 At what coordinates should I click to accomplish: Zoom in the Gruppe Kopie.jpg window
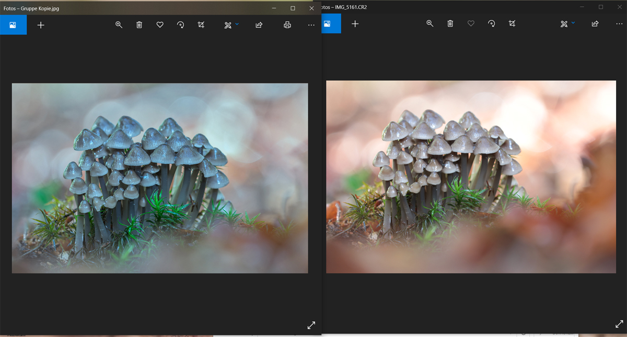tap(119, 25)
